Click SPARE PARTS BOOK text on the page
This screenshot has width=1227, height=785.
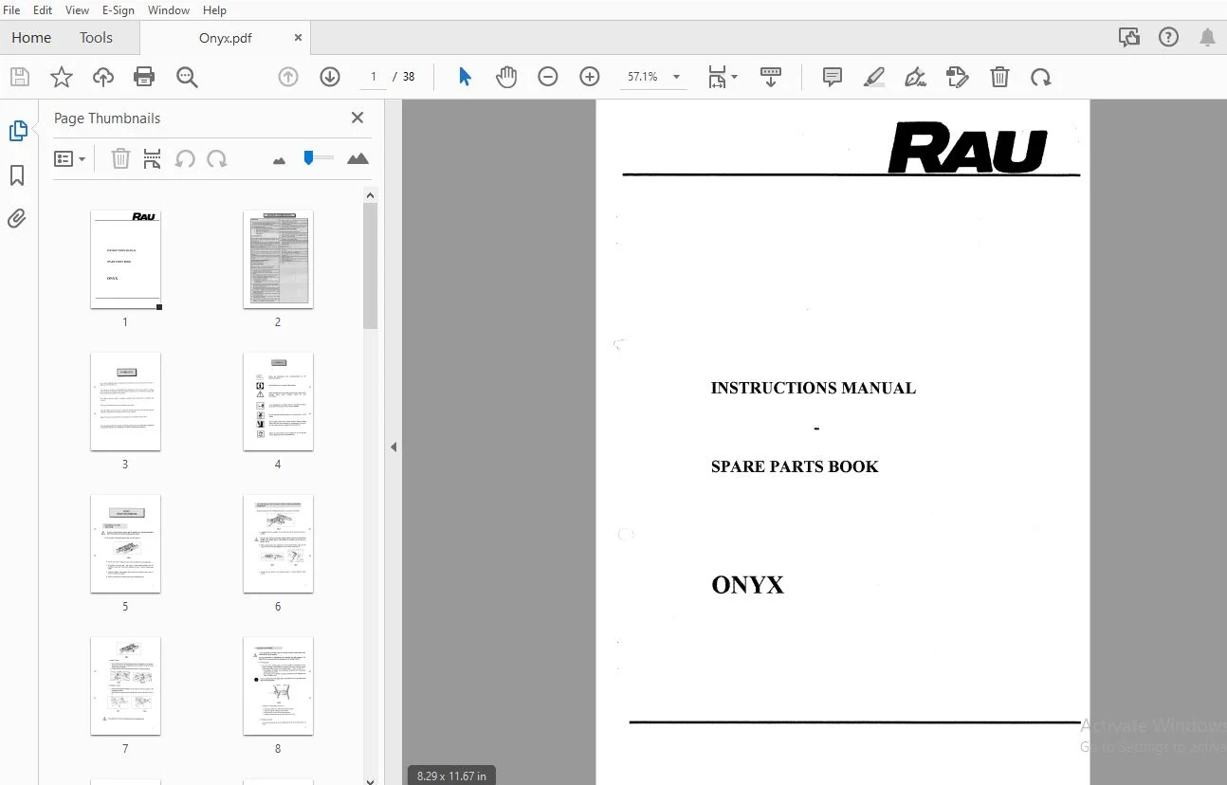pos(795,466)
